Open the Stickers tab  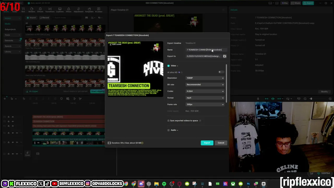coord(32,10)
